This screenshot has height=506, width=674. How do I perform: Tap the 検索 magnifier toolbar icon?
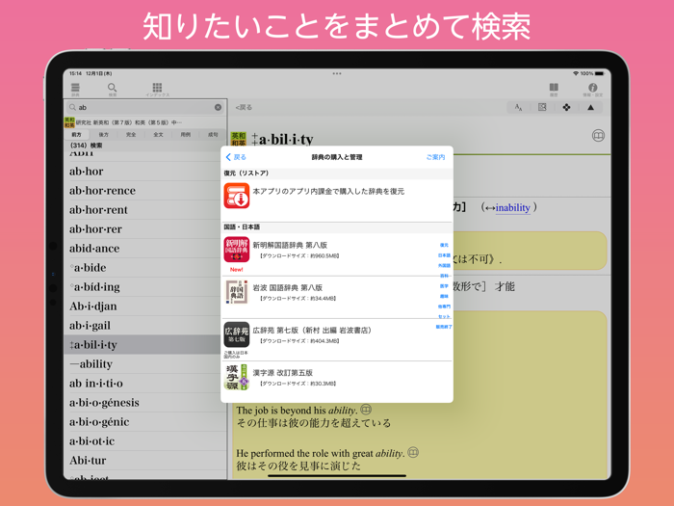[x=113, y=89]
